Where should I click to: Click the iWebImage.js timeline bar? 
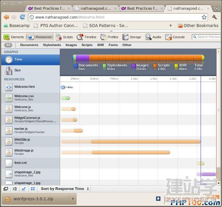tap(131, 152)
